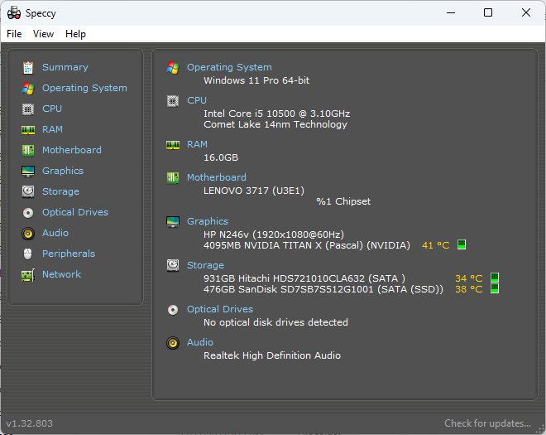Click the Graphics monitor icon in the sidebar

(28, 171)
